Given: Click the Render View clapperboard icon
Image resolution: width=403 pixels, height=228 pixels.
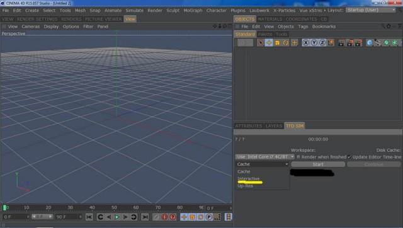Looking at the screenshot, I should 341,43.
